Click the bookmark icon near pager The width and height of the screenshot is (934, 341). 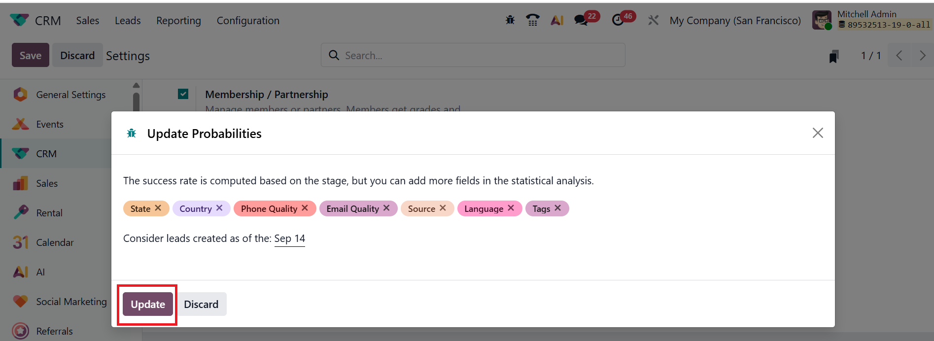(833, 56)
